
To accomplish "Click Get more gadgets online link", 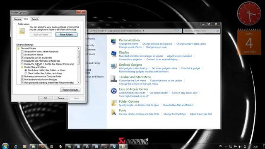I will pyautogui.click(x=164, y=68).
